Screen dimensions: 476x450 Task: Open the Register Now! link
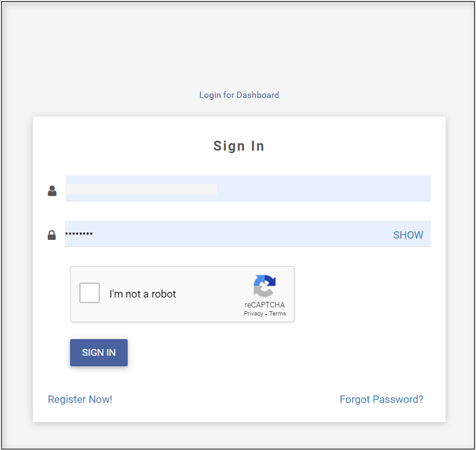tap(80, 399)
